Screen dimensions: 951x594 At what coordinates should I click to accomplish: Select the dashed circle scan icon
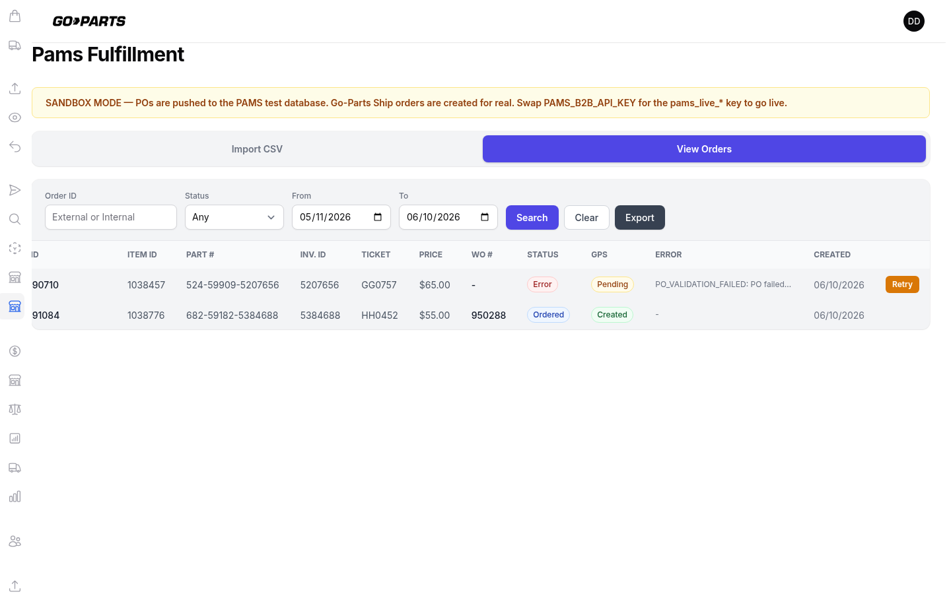pos(15,248)
